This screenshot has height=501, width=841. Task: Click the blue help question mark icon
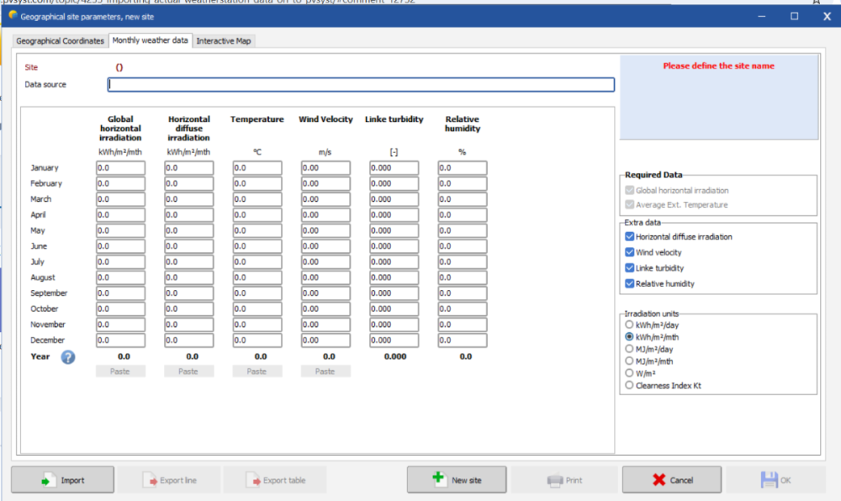pos(68,356)
